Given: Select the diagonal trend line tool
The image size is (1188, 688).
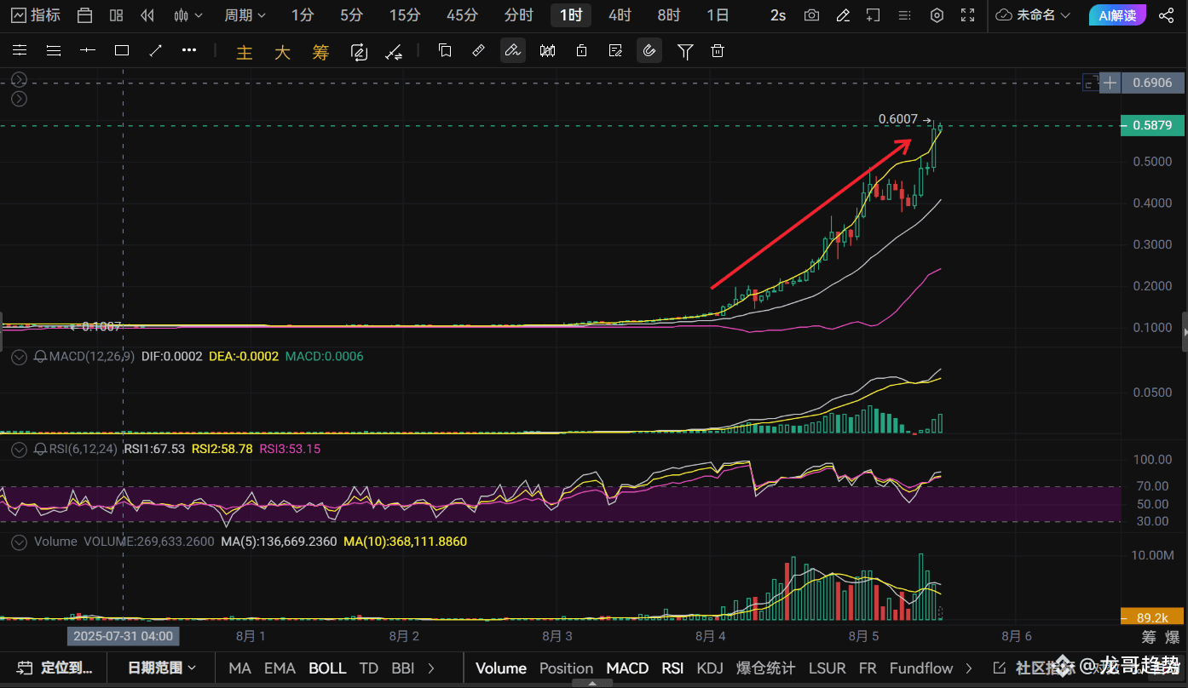Looking at the screenshot, I should coord(156,51).
